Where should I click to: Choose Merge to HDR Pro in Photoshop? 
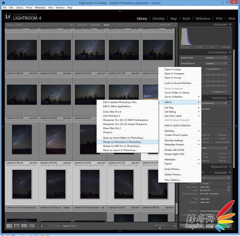[127, 146]
